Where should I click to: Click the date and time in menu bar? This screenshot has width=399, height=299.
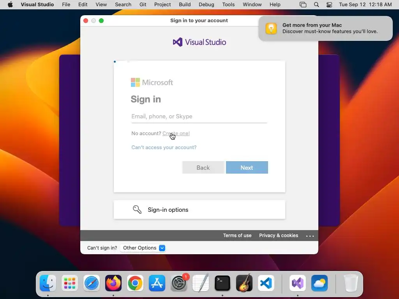click(x=365, y=5)
